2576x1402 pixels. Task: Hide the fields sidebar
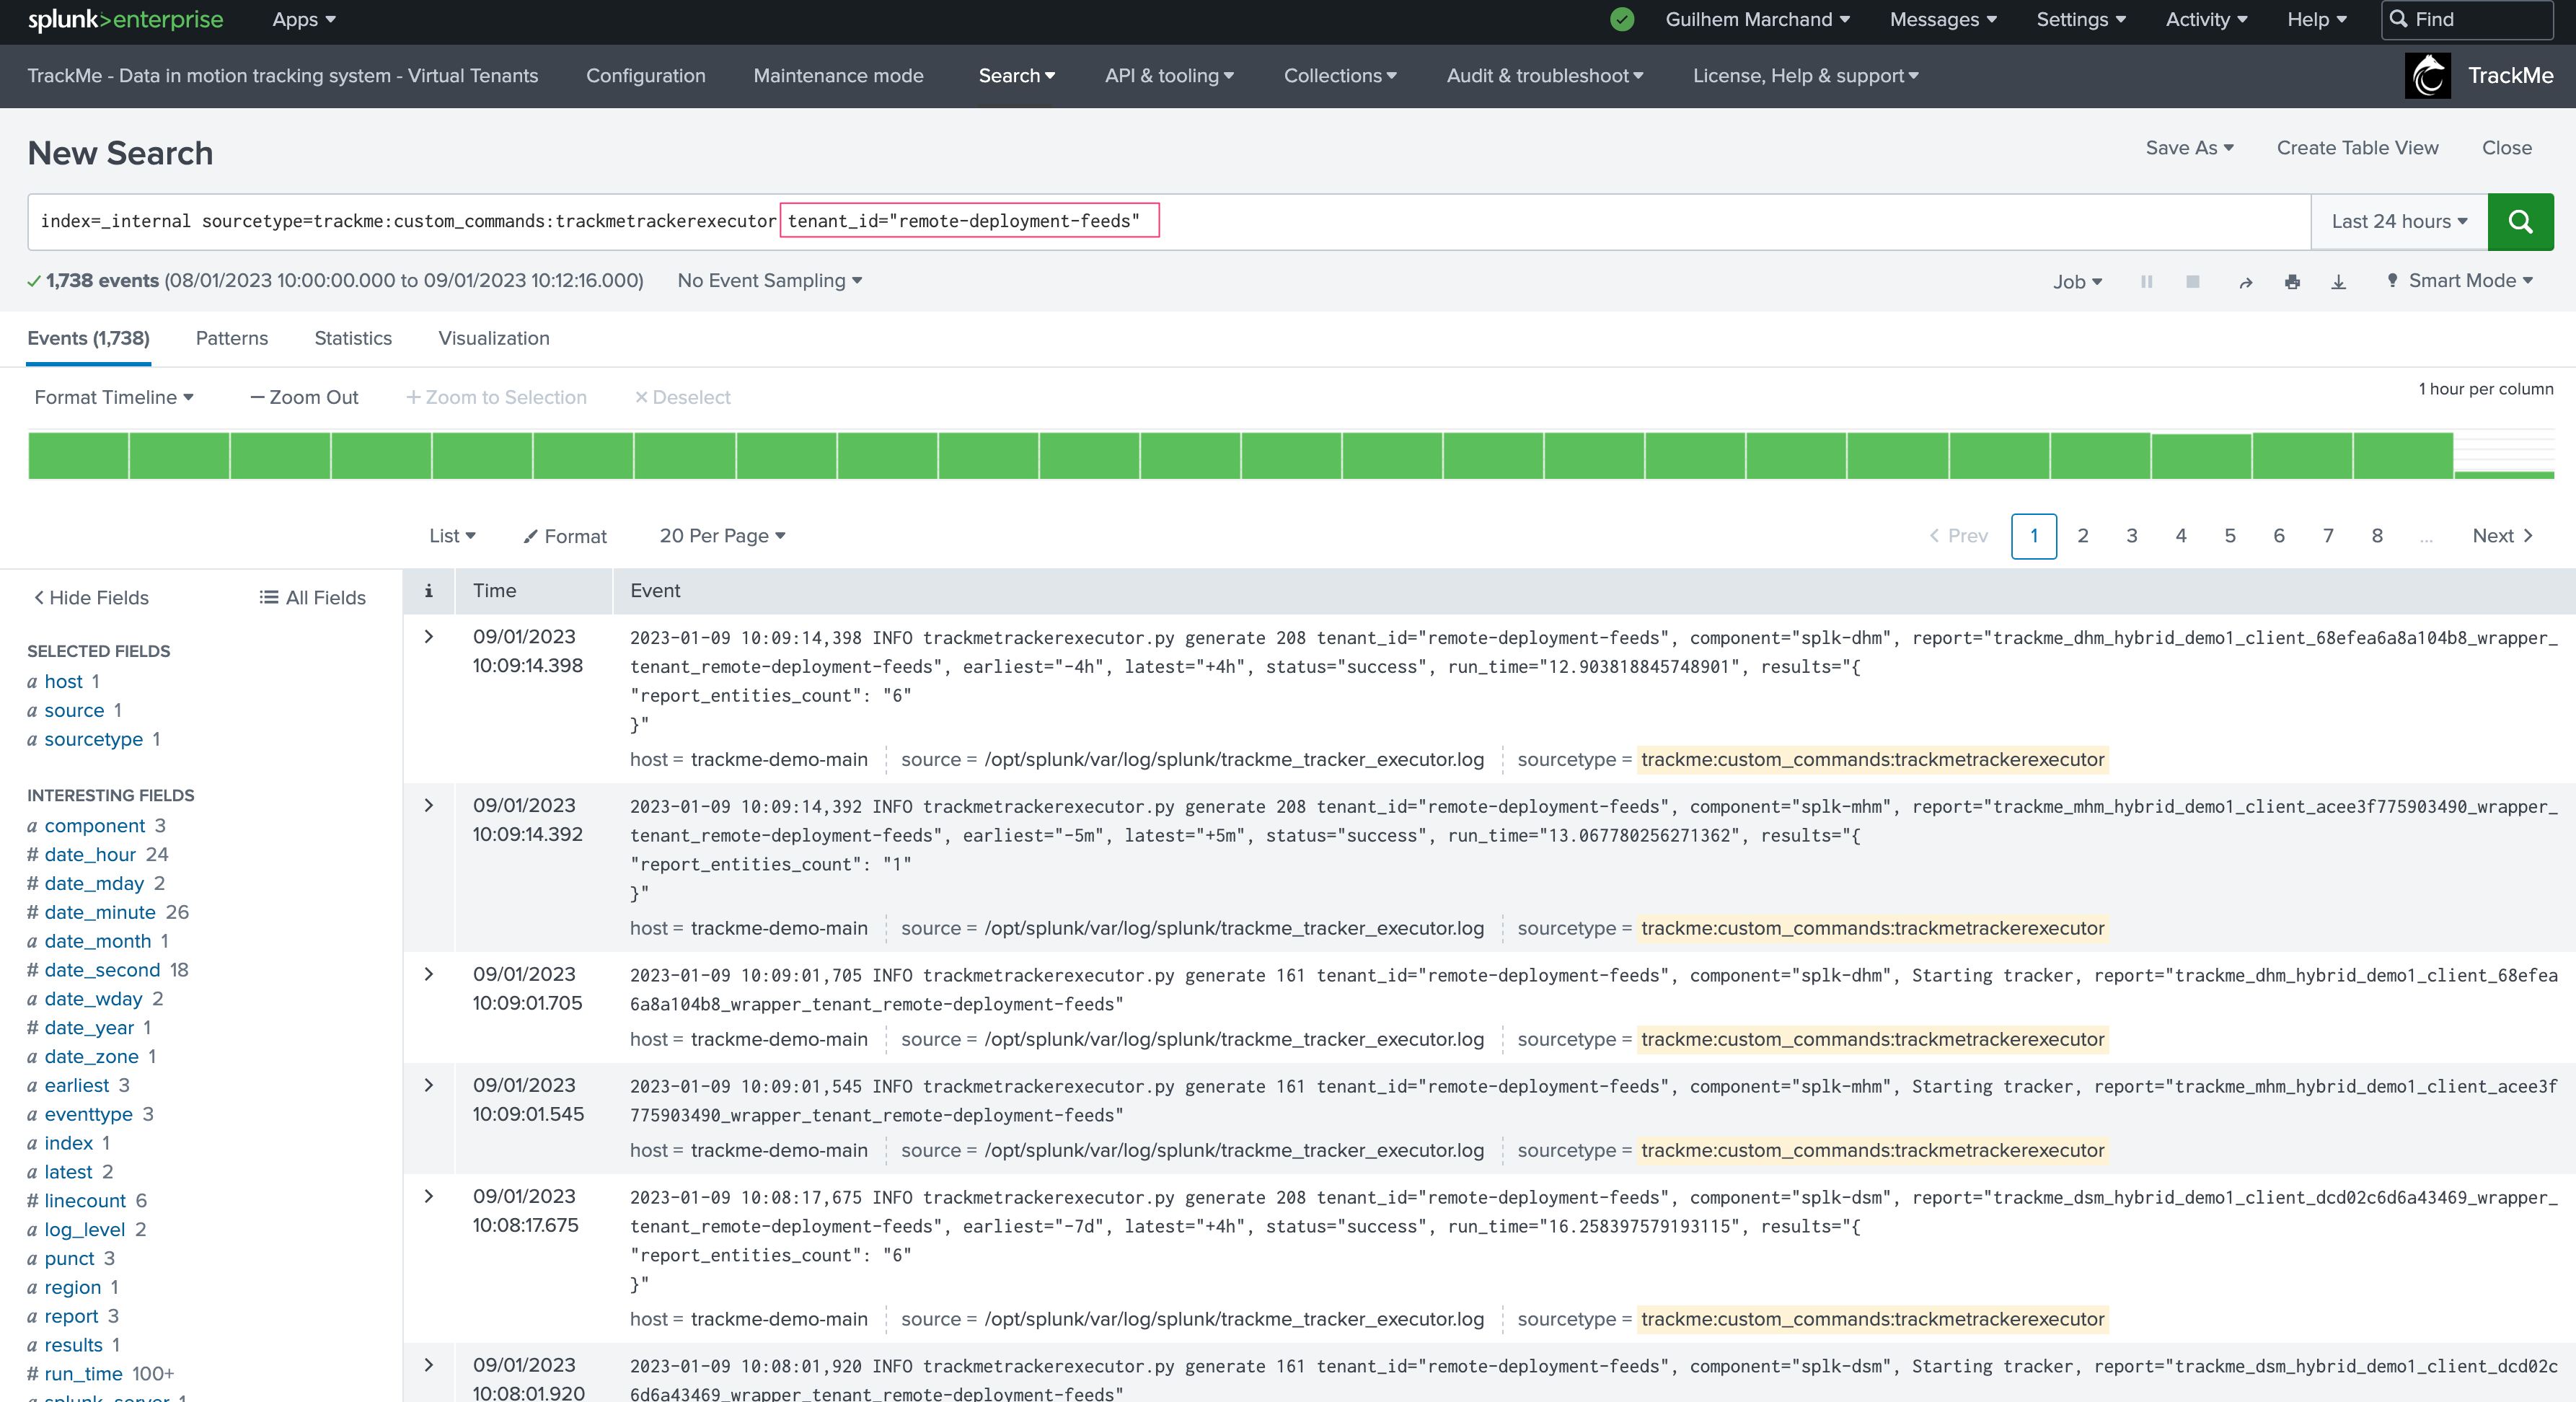(x=91, y=597)
